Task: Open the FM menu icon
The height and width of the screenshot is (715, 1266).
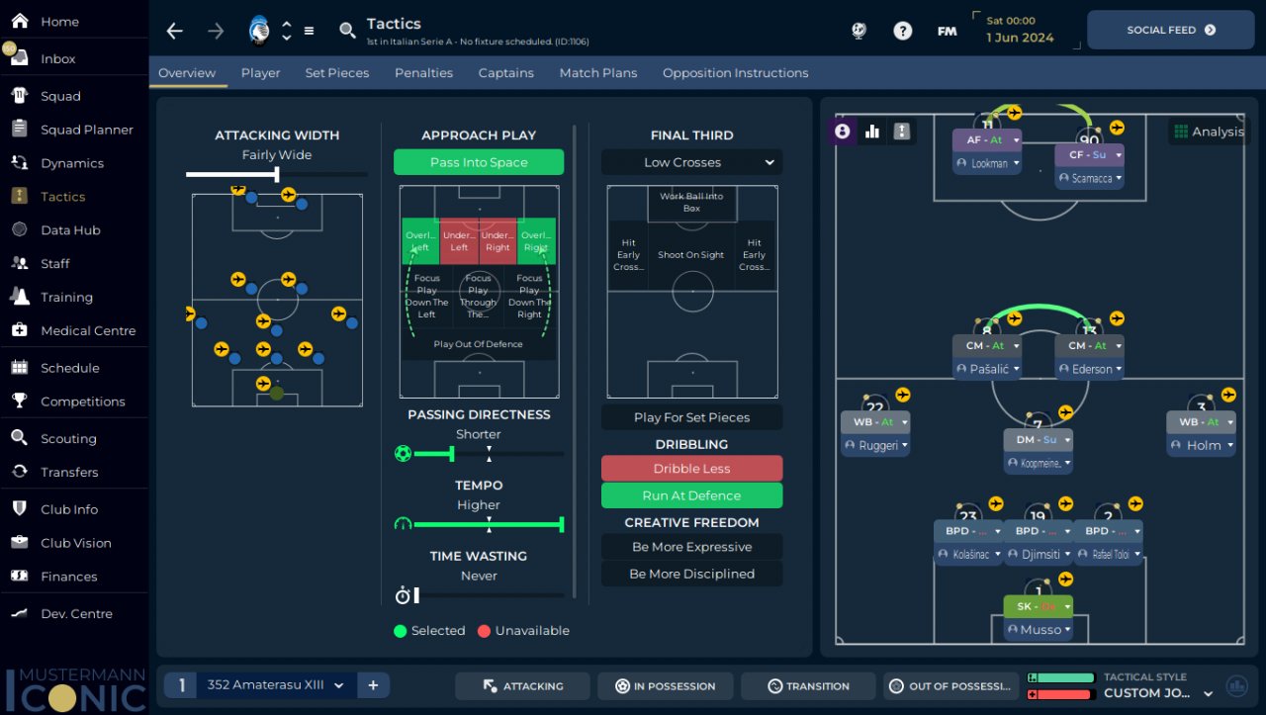Action: tap(948, 31)
